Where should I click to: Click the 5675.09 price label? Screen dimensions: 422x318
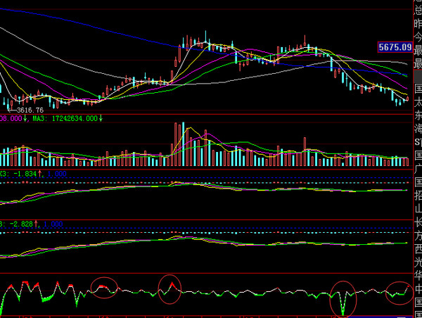(x=395, y=47)
